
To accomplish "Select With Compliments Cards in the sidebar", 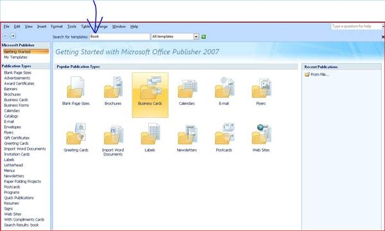I will pyautogui.click(x=24, y=219).
